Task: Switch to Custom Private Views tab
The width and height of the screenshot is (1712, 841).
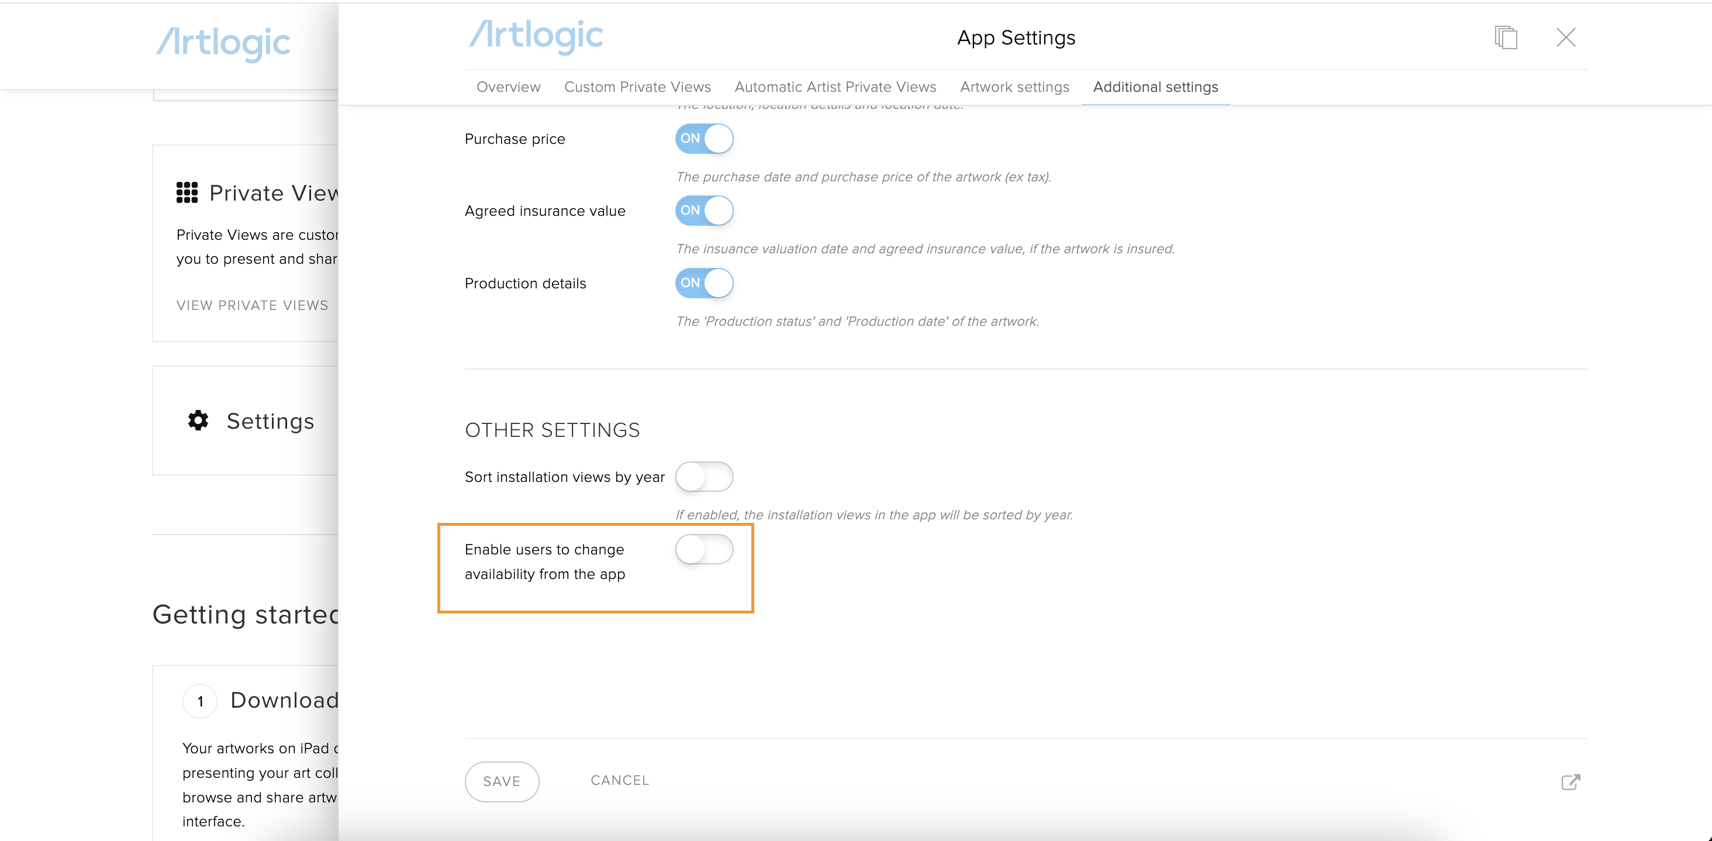Action: [637, 87]
